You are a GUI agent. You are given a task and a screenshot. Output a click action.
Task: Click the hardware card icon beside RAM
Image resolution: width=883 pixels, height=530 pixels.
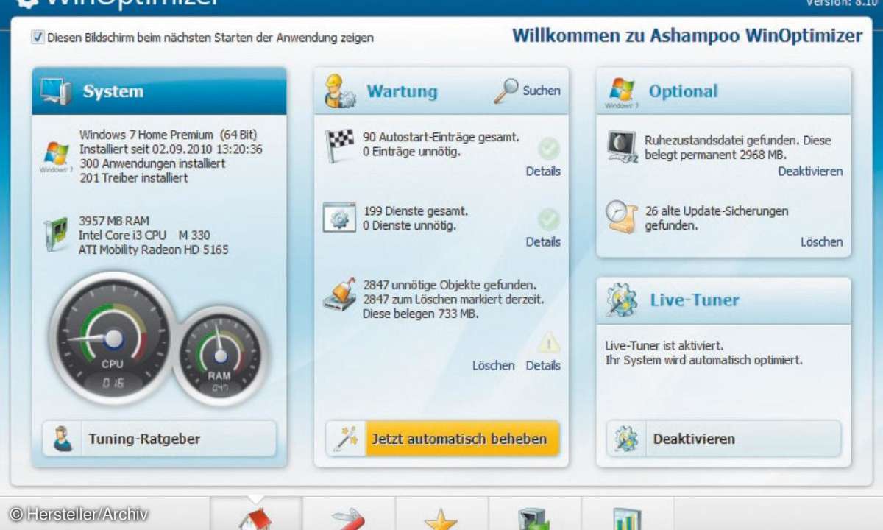(x=56, y=234)
